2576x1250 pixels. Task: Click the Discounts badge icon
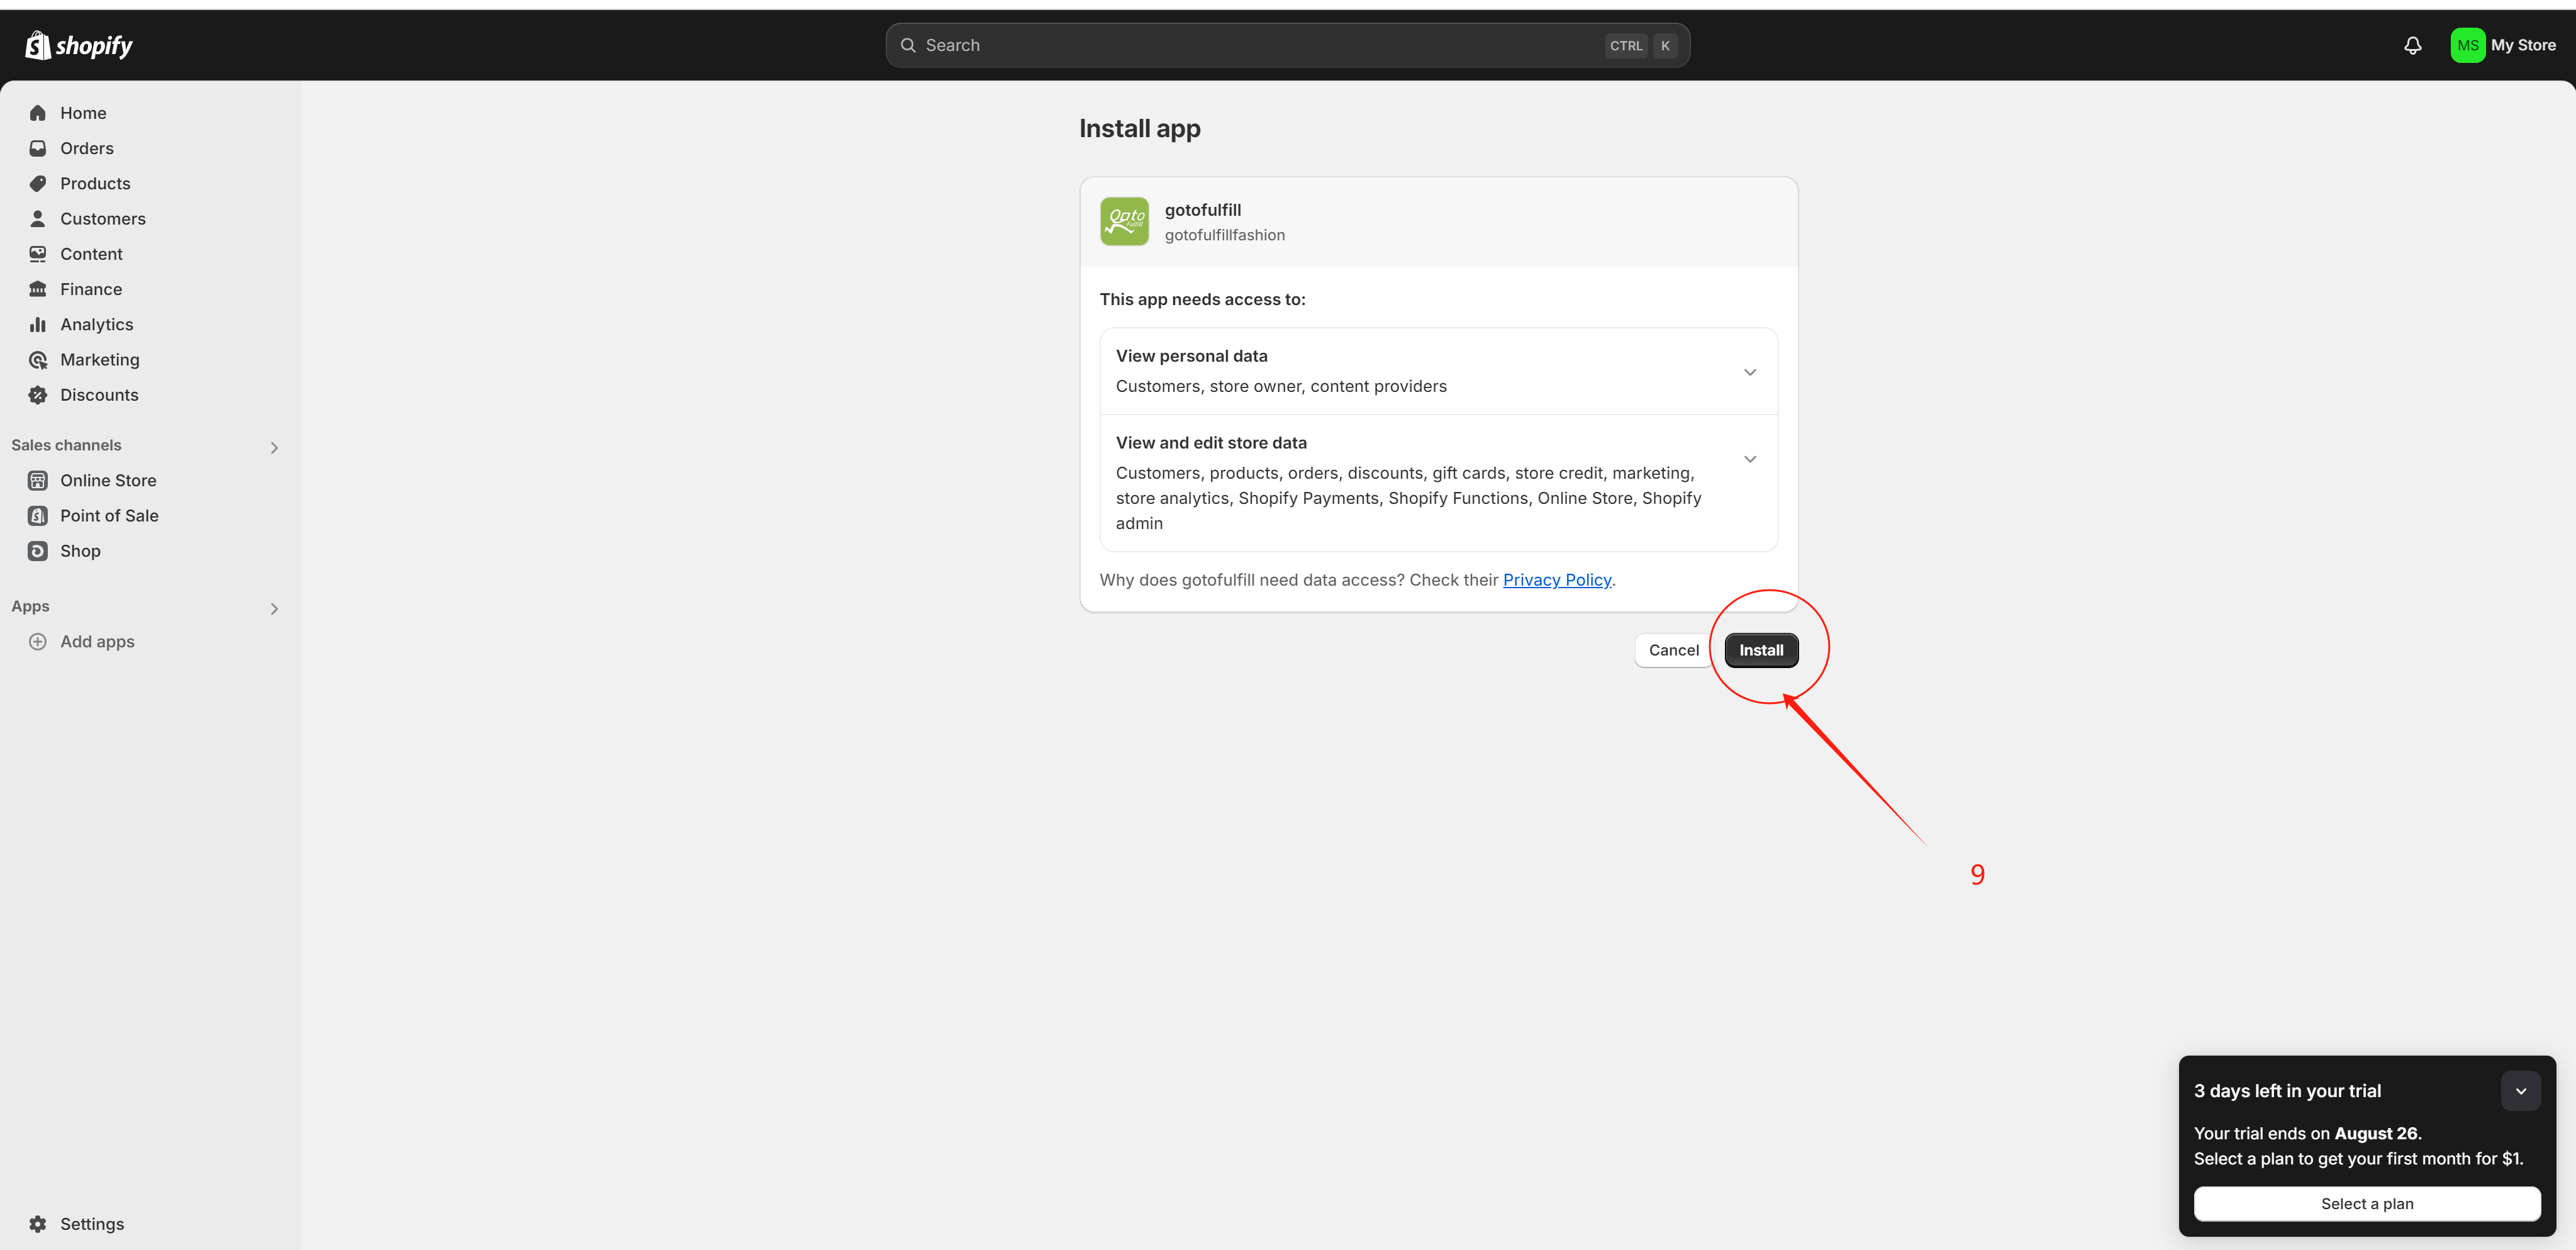38,395
